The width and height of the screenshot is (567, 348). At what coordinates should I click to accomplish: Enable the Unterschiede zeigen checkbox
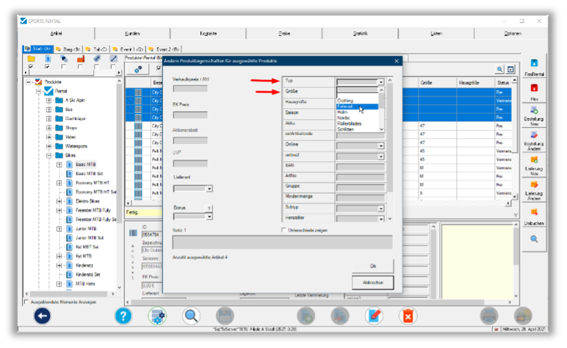click(x=283, y=230)
